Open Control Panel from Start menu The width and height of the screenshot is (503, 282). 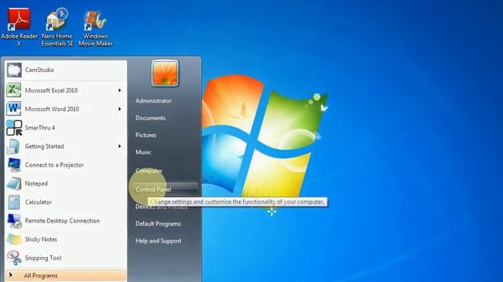pyautogui.click(x=166, y=190)
